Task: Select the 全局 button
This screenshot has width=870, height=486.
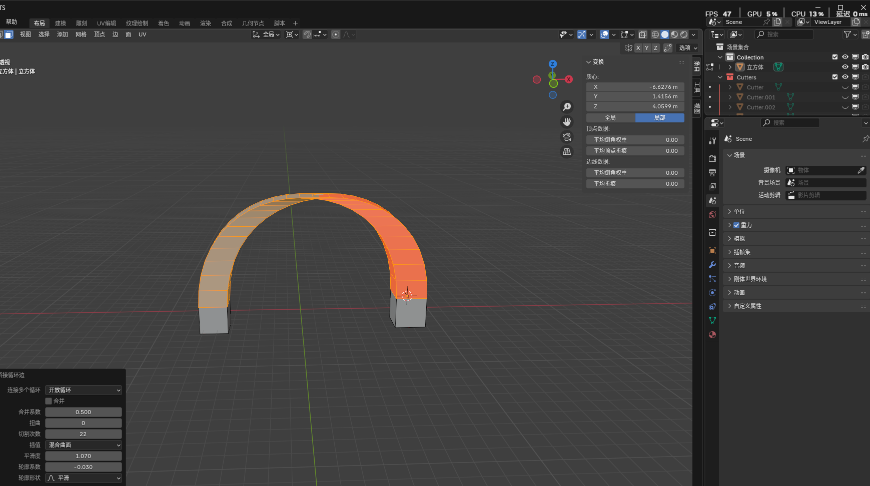Action: [610, 118]
